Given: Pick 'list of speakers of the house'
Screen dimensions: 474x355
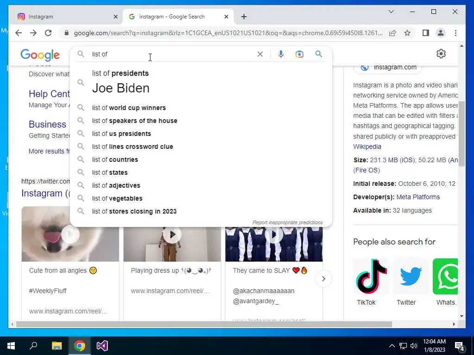Looking at the screenshot, I should coord(201,121).
